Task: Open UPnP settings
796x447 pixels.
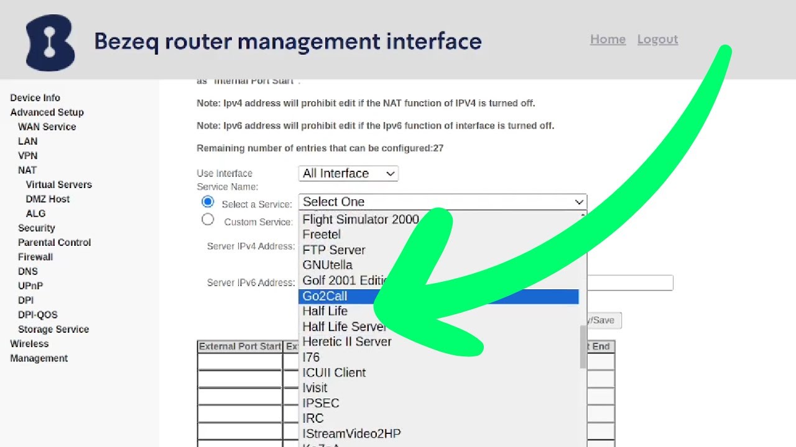Action: tap(30, 286)
